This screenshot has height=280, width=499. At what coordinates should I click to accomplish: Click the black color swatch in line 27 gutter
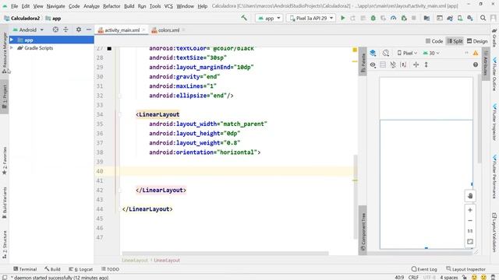(x=109, y=48)
